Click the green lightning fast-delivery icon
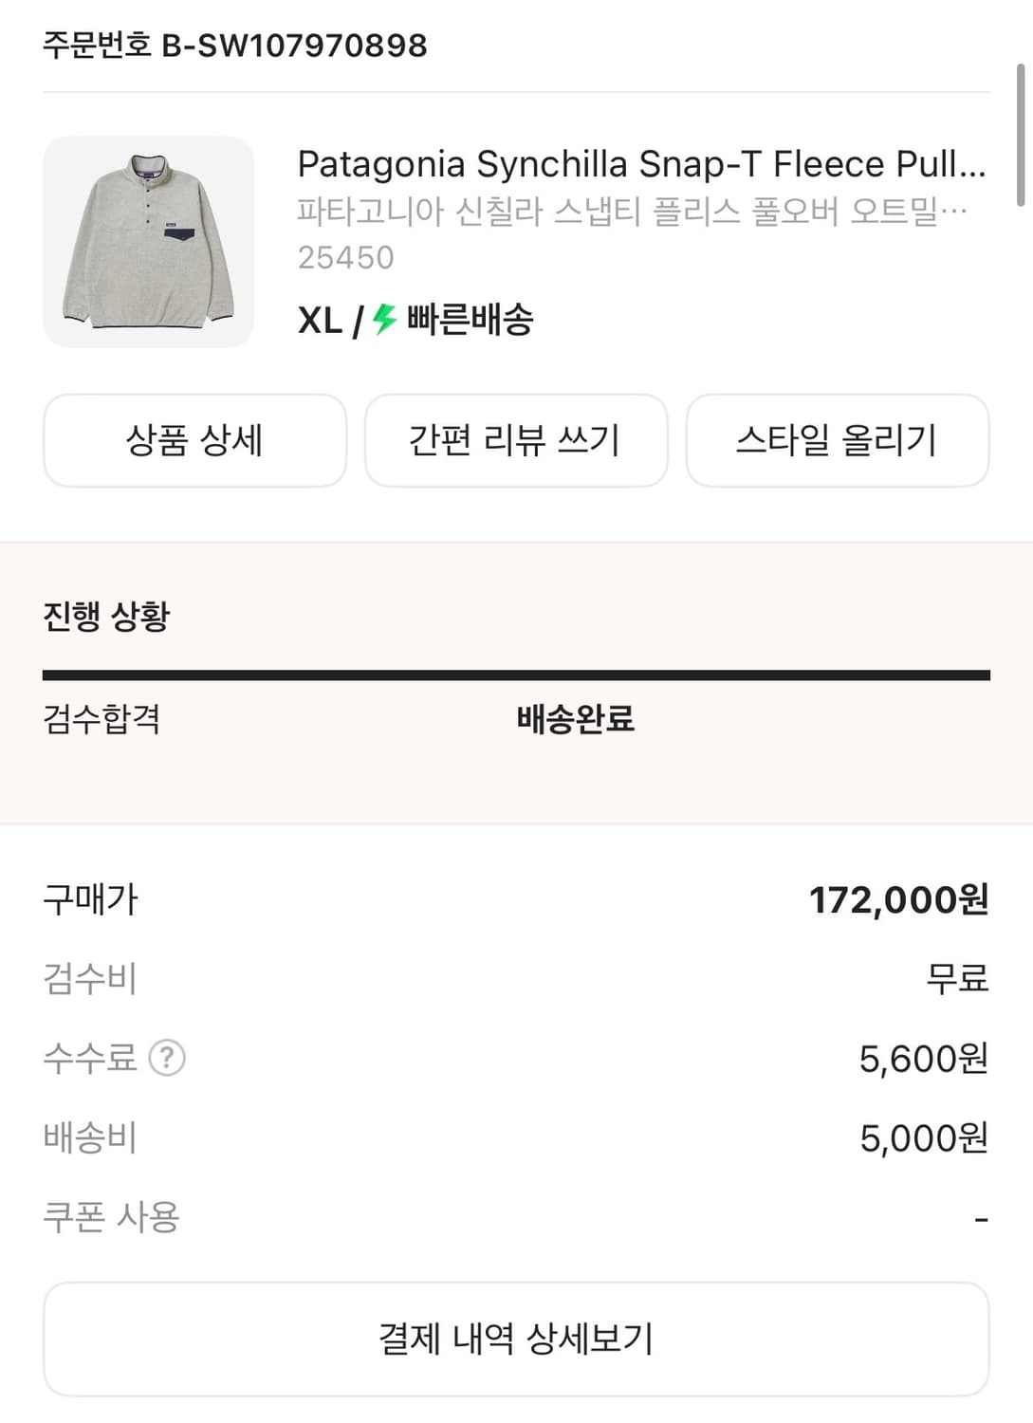The width and height of the screenshot is (1033, 1423). pyautogui.click(x=384, y=320)
